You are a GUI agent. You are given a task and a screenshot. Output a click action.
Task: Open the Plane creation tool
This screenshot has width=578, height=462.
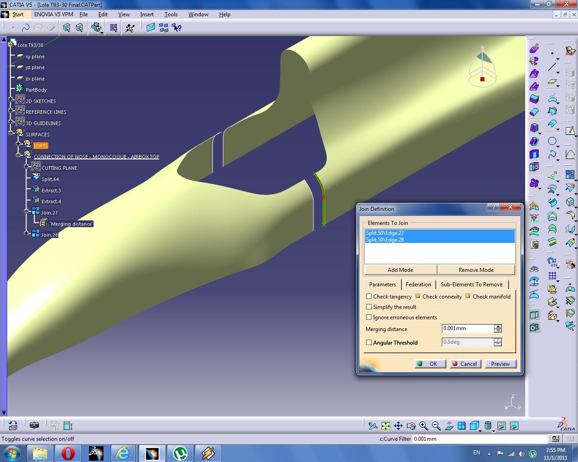pyautogui.click(x=552, y=82)
